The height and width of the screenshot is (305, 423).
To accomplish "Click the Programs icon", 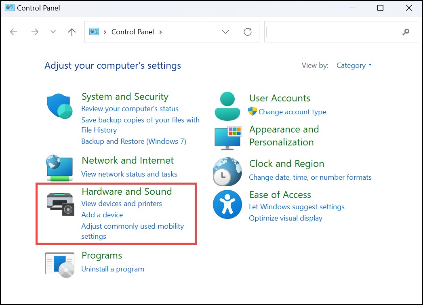I will coord(60,263).
